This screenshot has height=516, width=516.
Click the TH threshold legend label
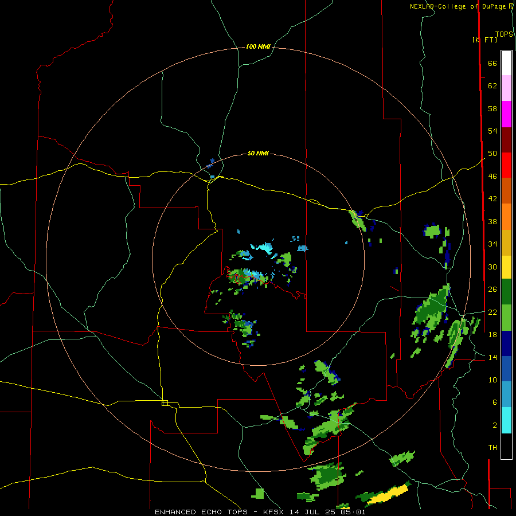(492, 448)
